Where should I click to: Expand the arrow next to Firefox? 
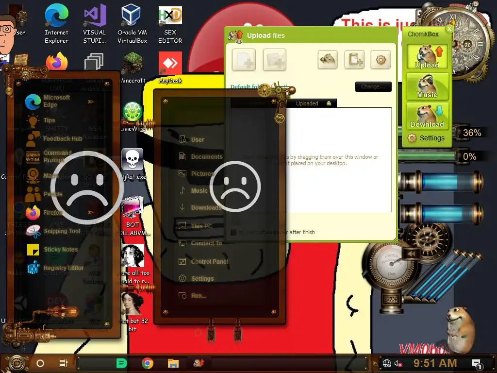91,212
